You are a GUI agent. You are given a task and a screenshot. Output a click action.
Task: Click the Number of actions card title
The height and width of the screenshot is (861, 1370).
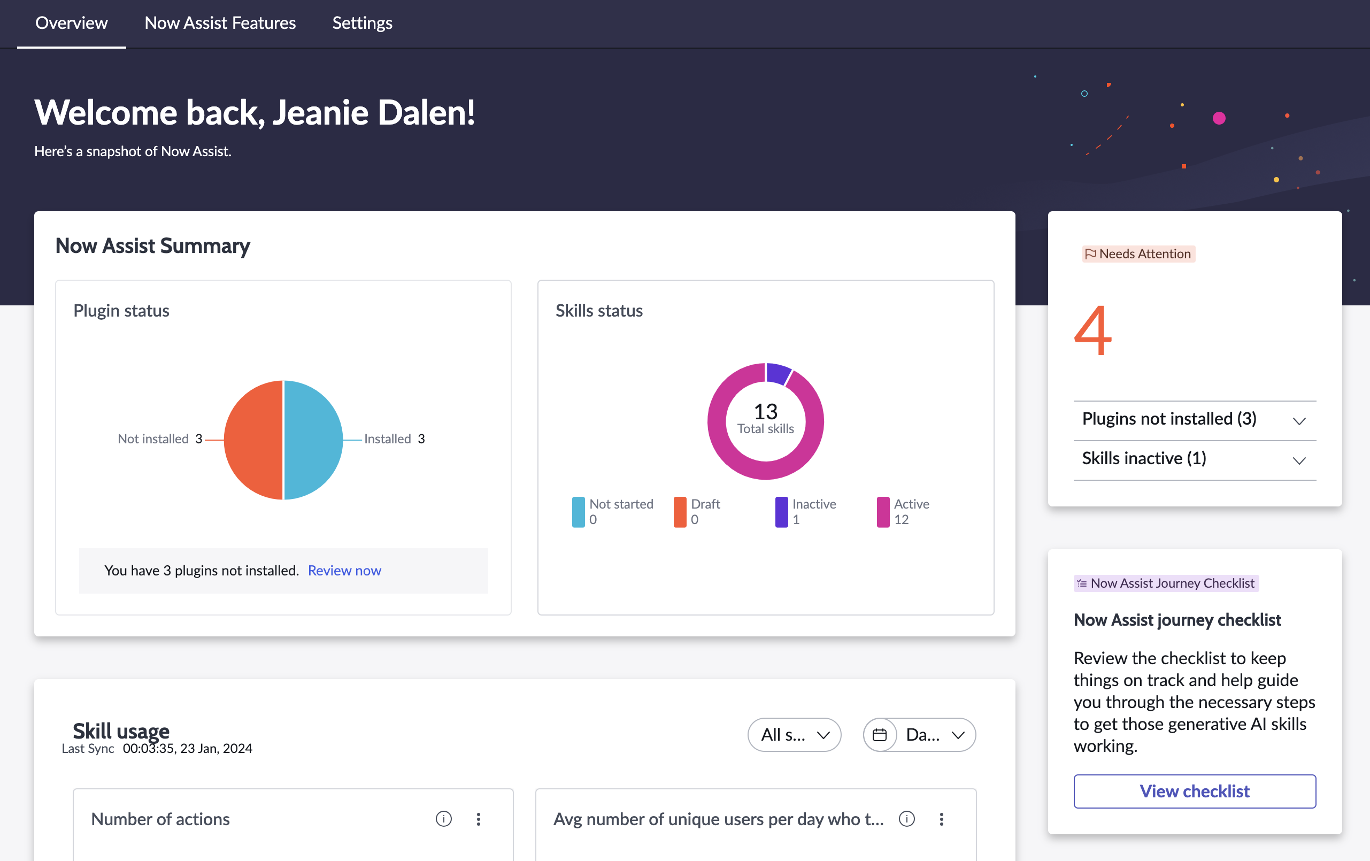(160, 819)
